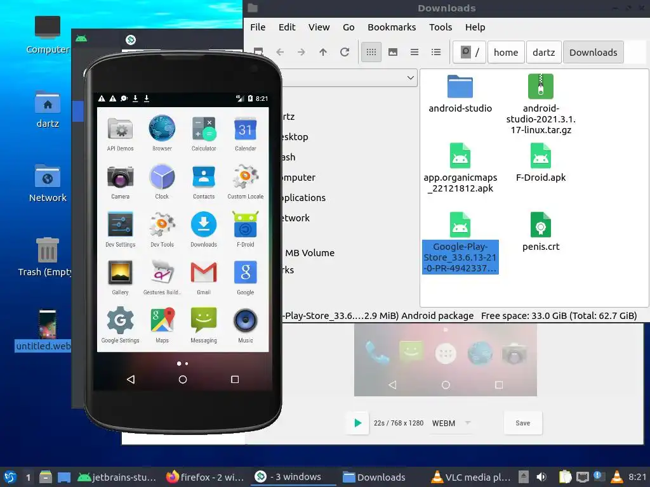Expand the side pane mode dropdown
Image resolution: width=650 pixels, height=487 pixels.
click(x=411, y=78)
